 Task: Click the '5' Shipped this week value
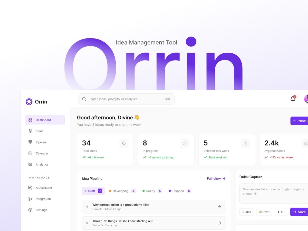[206, 143]
